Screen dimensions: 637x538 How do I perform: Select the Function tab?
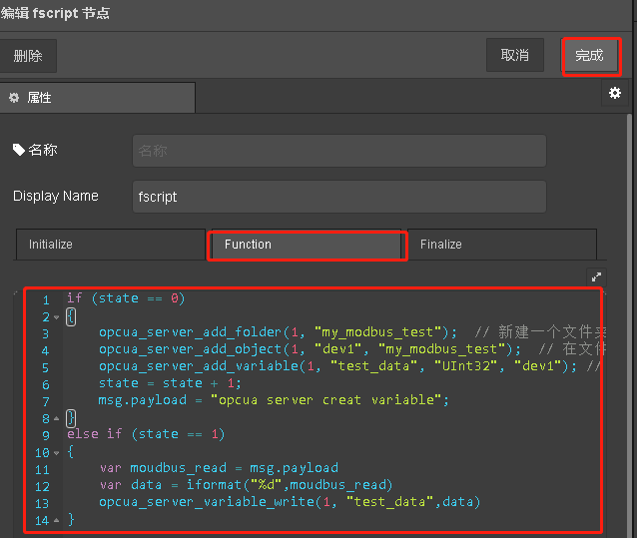tap(307, 245)
